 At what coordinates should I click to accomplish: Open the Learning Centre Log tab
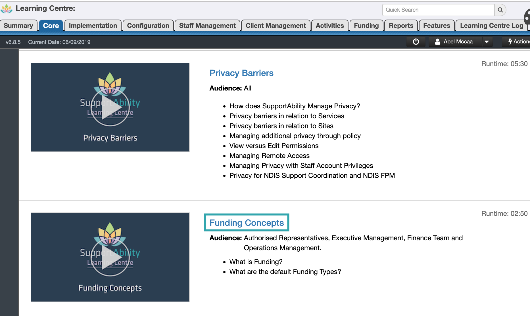pyautogui.click(x=491, y=25)
